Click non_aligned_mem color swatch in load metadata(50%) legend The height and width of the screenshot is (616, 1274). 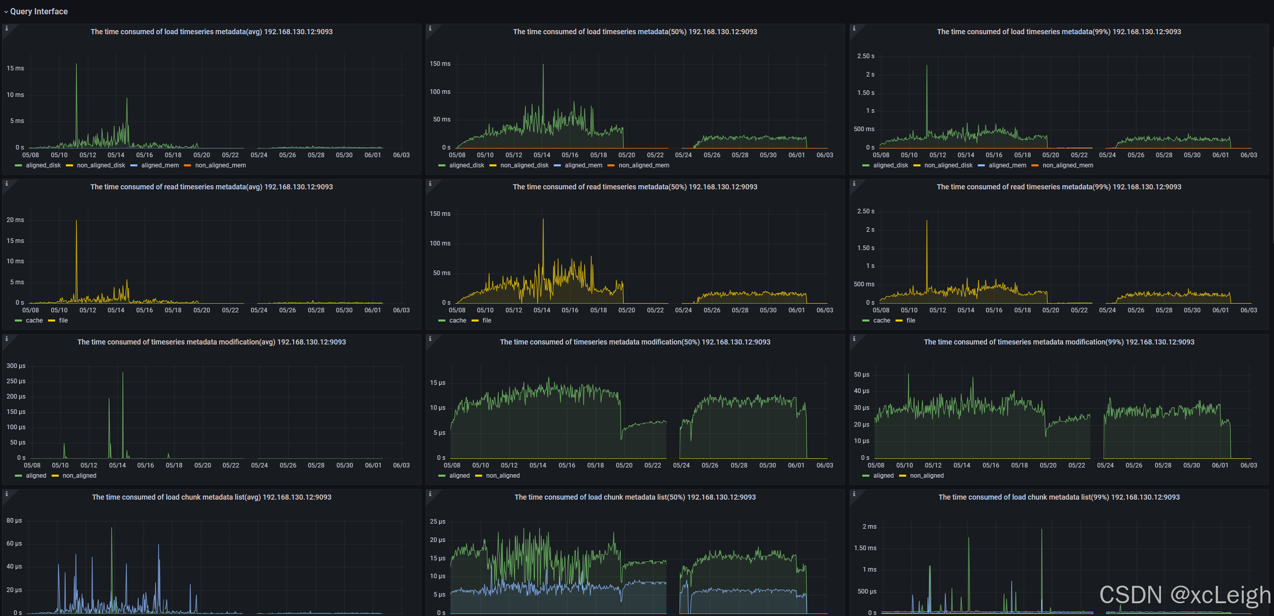pyautogui.click(x=611, y=165)
